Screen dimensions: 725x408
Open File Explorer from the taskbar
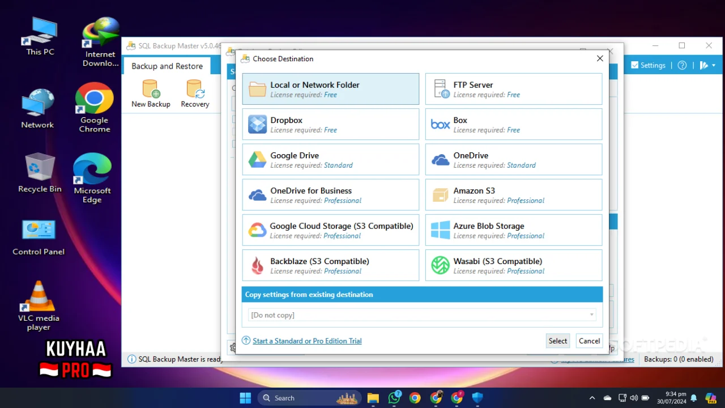pos(373,398)
